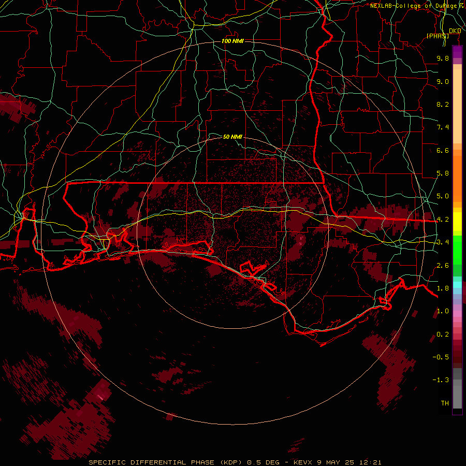Click the cyan segment of the color bar
466x466 pixels.
(457, 285)
